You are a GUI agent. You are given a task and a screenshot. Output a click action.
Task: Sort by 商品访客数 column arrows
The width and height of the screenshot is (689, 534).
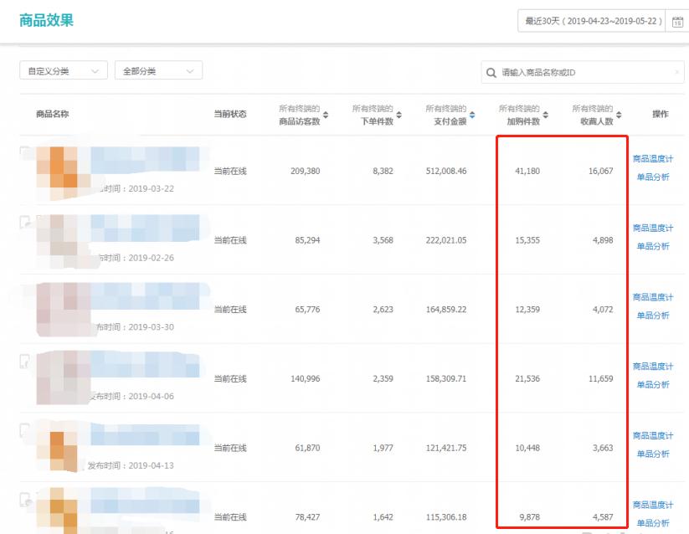click(x=326, y=115)
